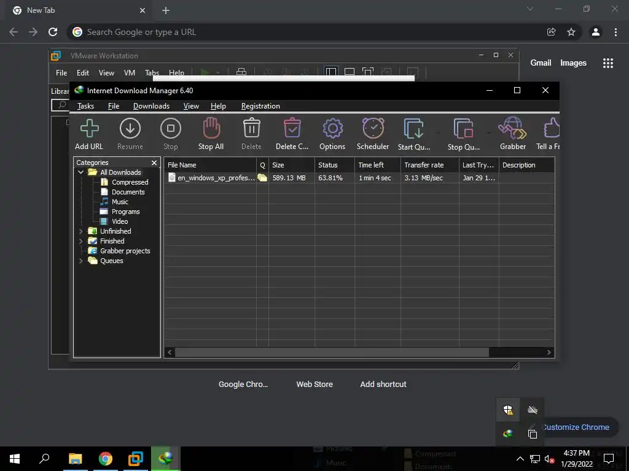
Task: Close the Categories panel
Action: point(154,163)
